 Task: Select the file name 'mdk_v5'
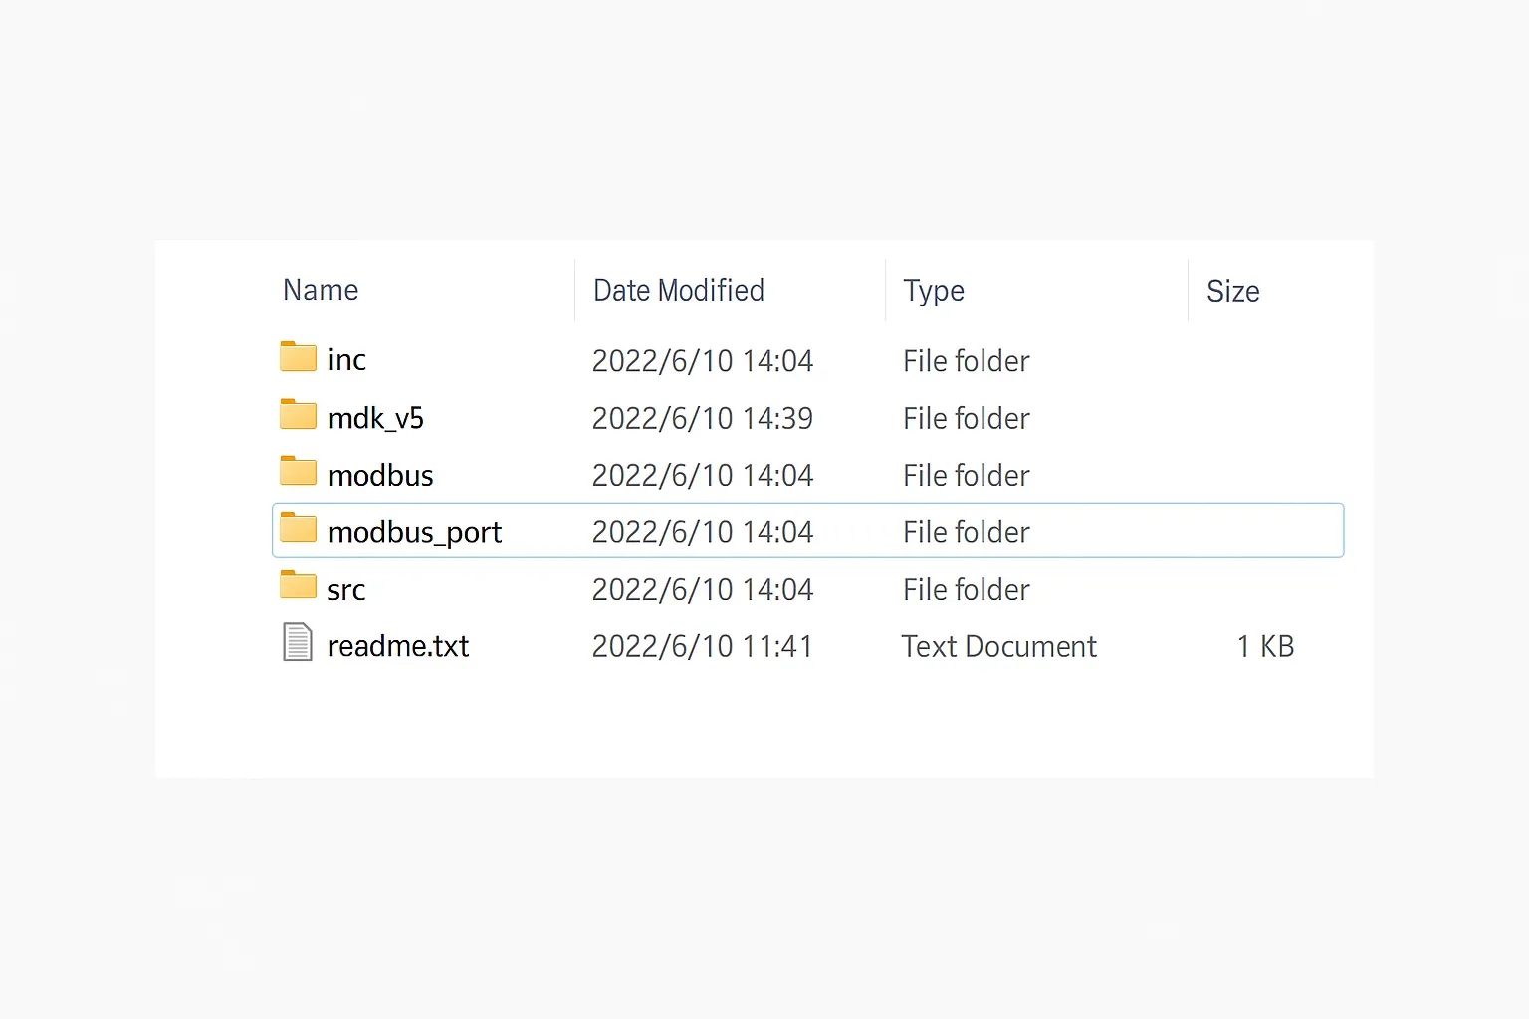[x=376, y=418]
